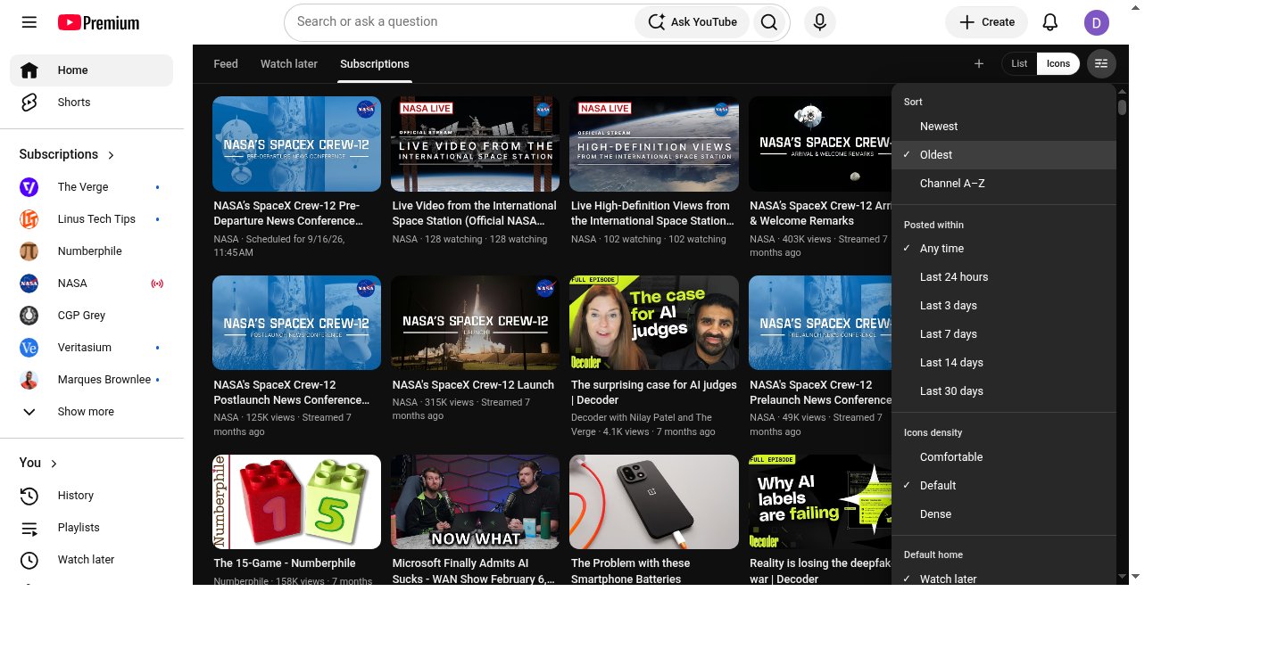The width and height of the screenshot is (1269, 649).
Task: Expand the You section chevron
Action: (x=54, y=464)
